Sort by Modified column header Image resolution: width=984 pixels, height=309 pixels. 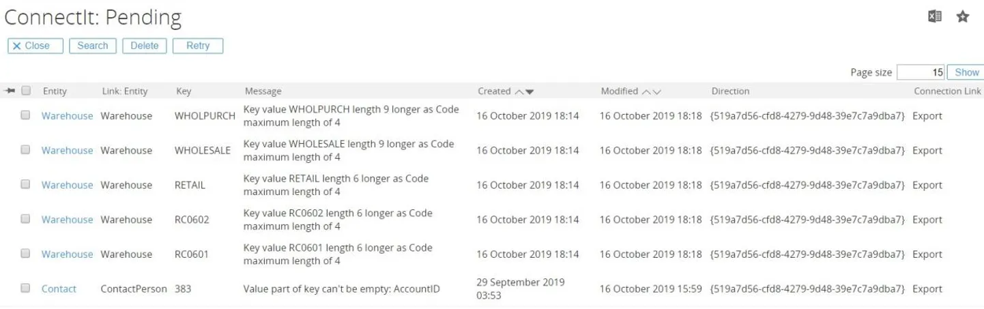click(619, 91)
